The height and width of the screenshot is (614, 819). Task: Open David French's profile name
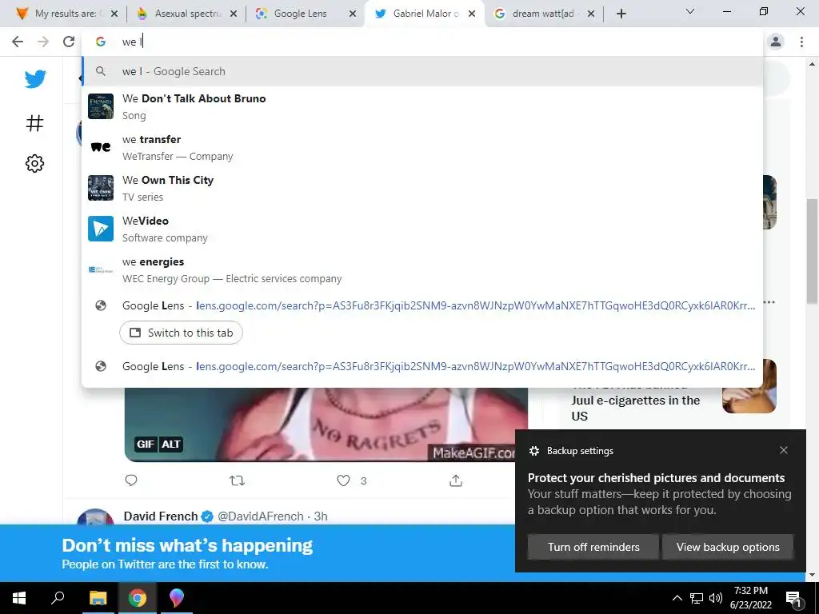pos(160,516)
